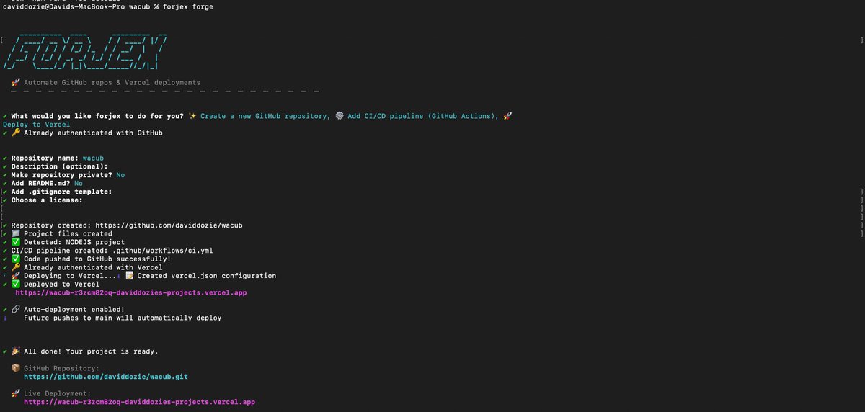Open the github.com/daviddozie/wacub URL after 'Repository created:'
Viewport: 865px width, 412px height.
pyautogui.click(x=169, y=225)
